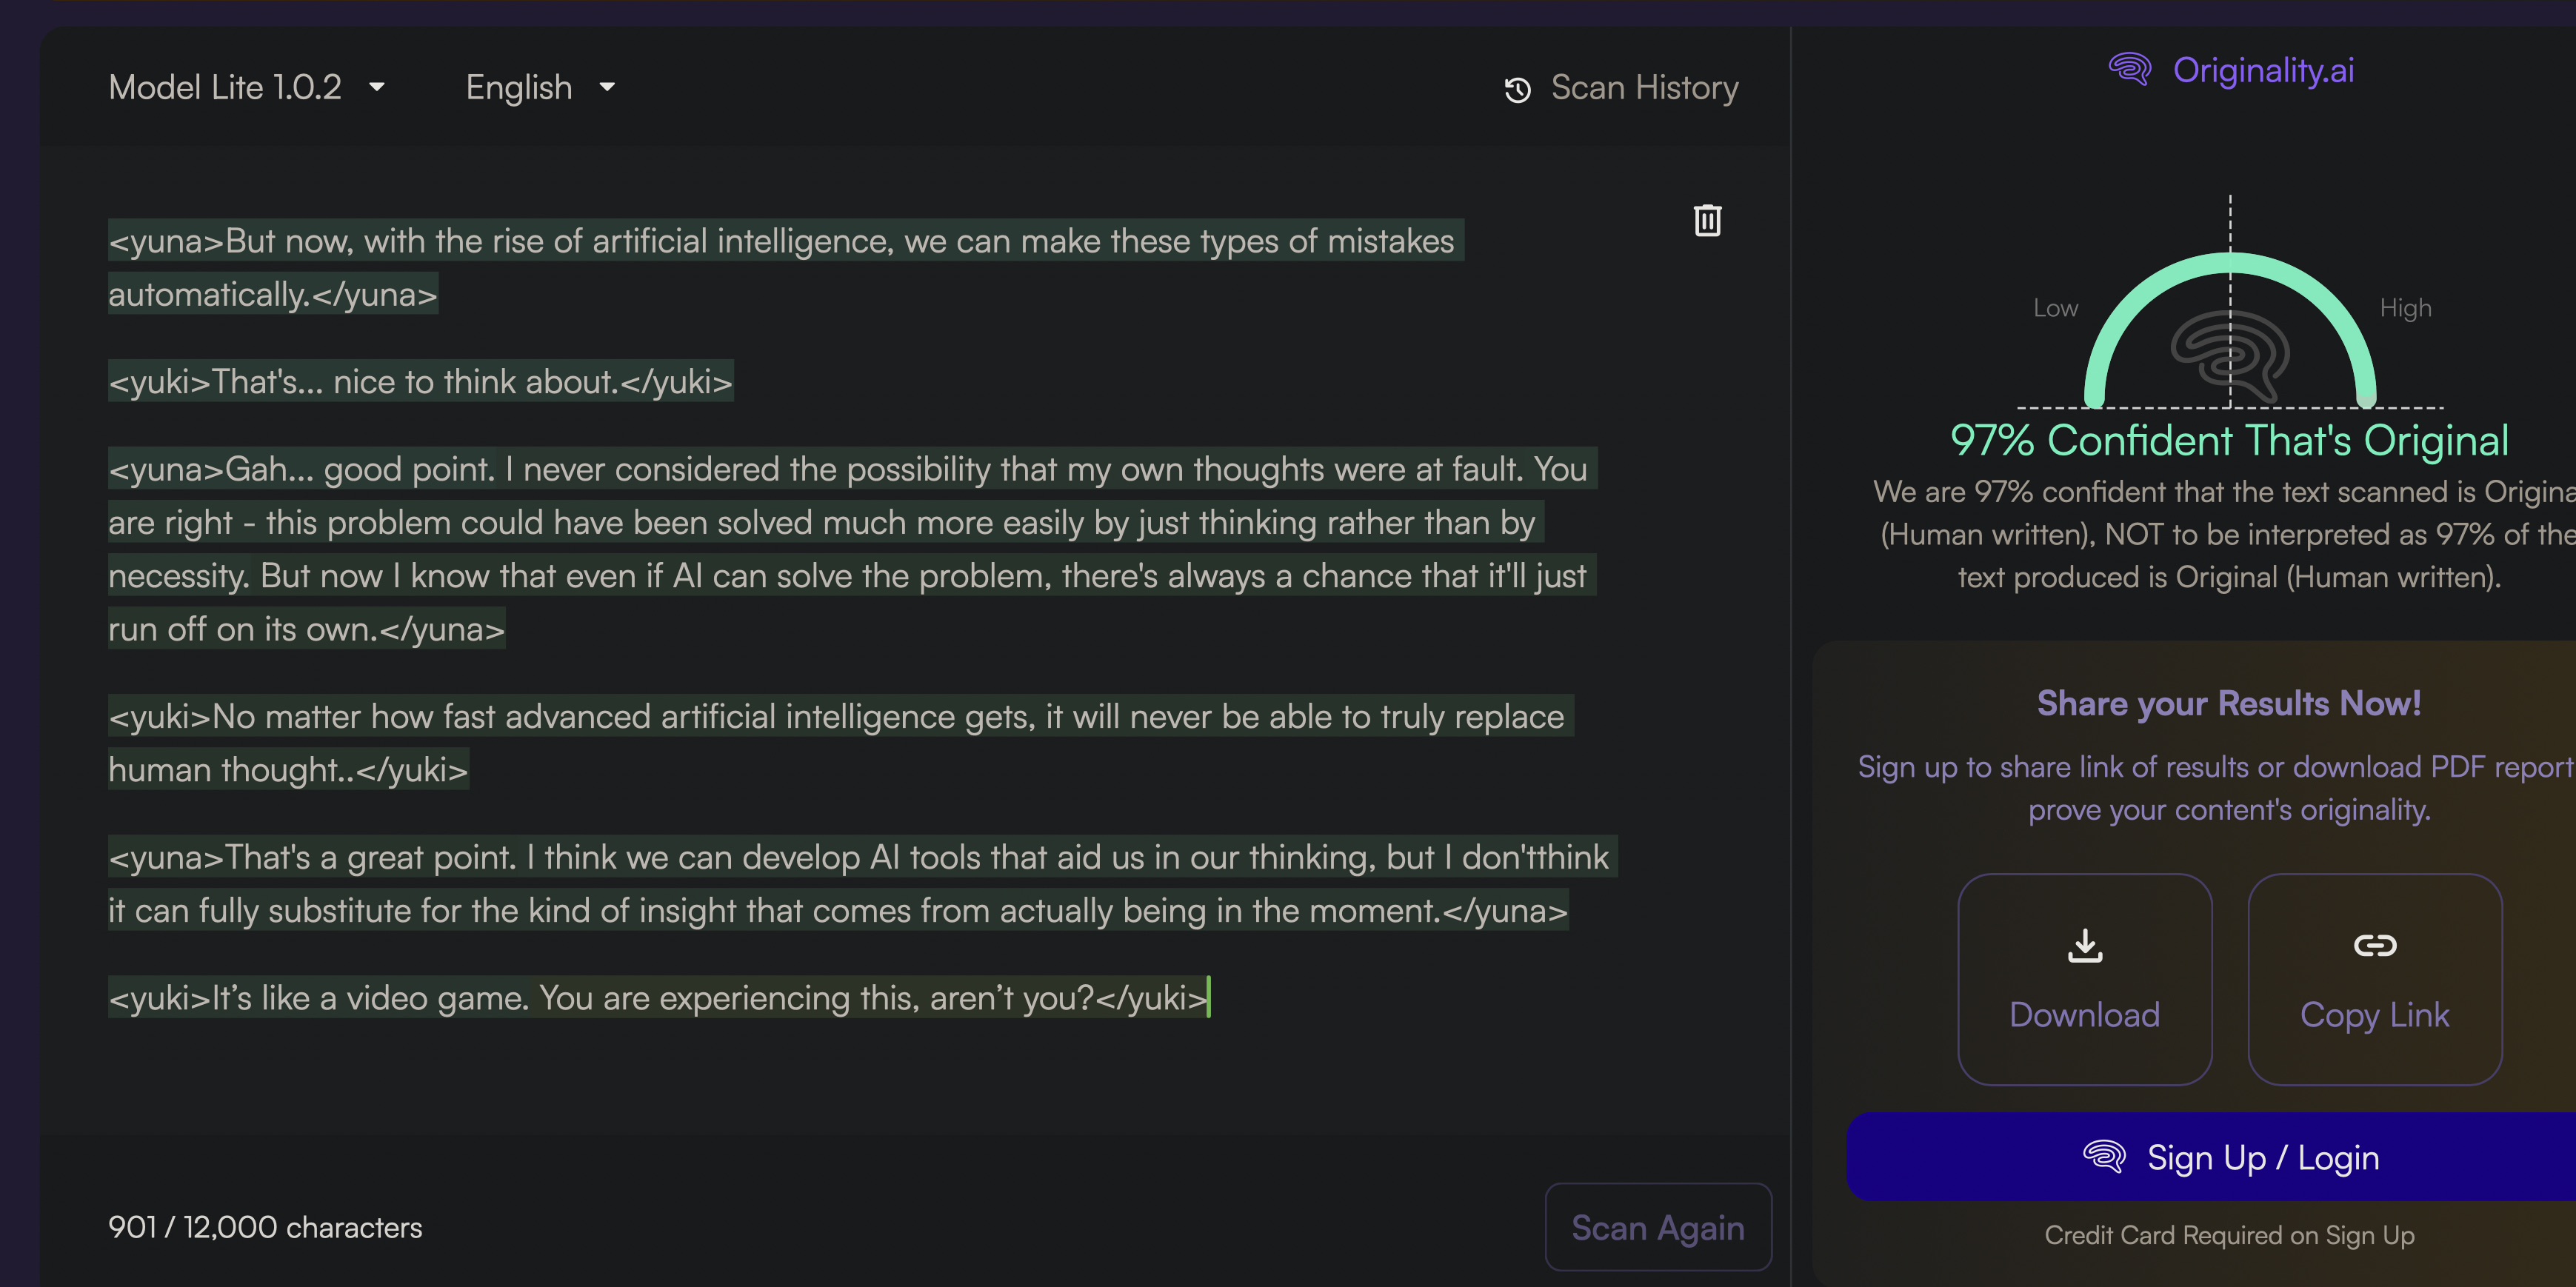Click the trash icon to clear text
Image resolution: width=2576 pixels, height=1287 pixels.
click(1707, 220)
